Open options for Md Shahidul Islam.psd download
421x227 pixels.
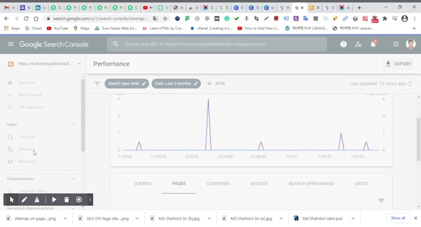(353, 219)
